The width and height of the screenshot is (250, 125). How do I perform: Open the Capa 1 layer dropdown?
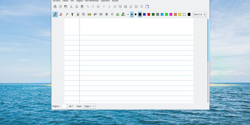(90, 106)
